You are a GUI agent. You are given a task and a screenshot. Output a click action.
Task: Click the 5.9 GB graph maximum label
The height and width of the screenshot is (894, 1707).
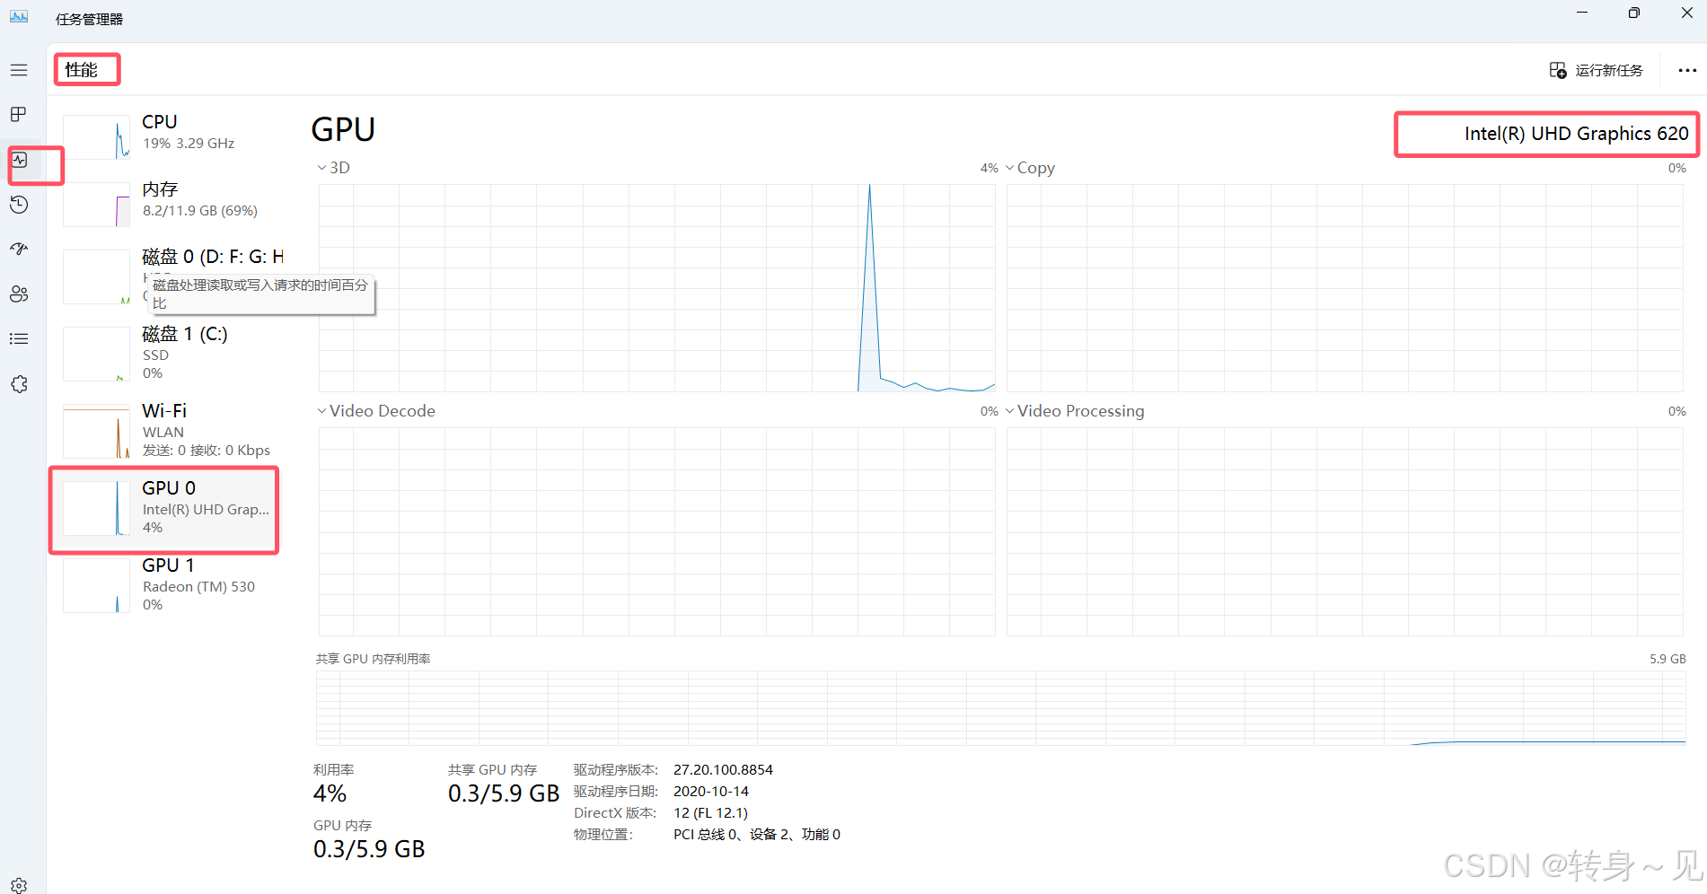click(x=1667, y=659)
